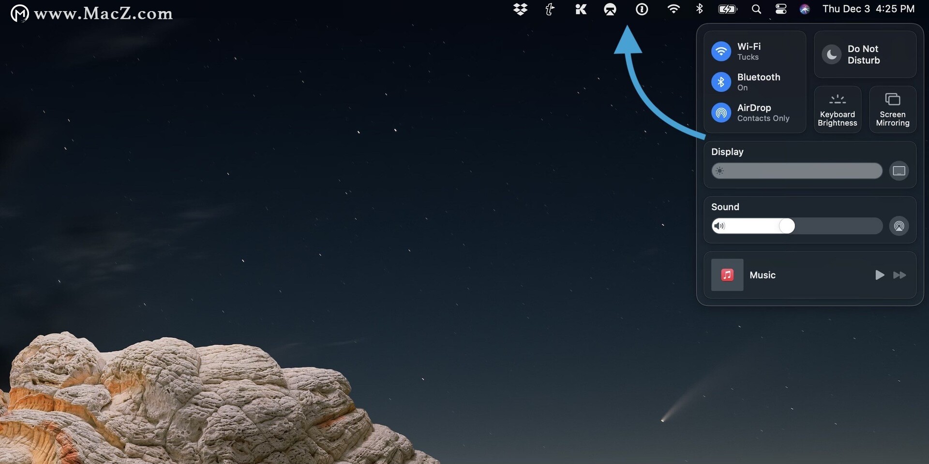Toggle Wi-Fi blue circle icon
Viewport: 929px width, 464px height.
coord(721,51)
